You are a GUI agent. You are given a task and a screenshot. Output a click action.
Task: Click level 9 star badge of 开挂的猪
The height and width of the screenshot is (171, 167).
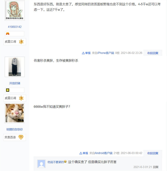click(21, 98)
